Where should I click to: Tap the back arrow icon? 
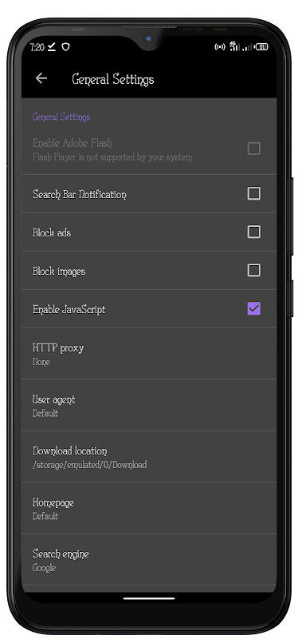41,78
